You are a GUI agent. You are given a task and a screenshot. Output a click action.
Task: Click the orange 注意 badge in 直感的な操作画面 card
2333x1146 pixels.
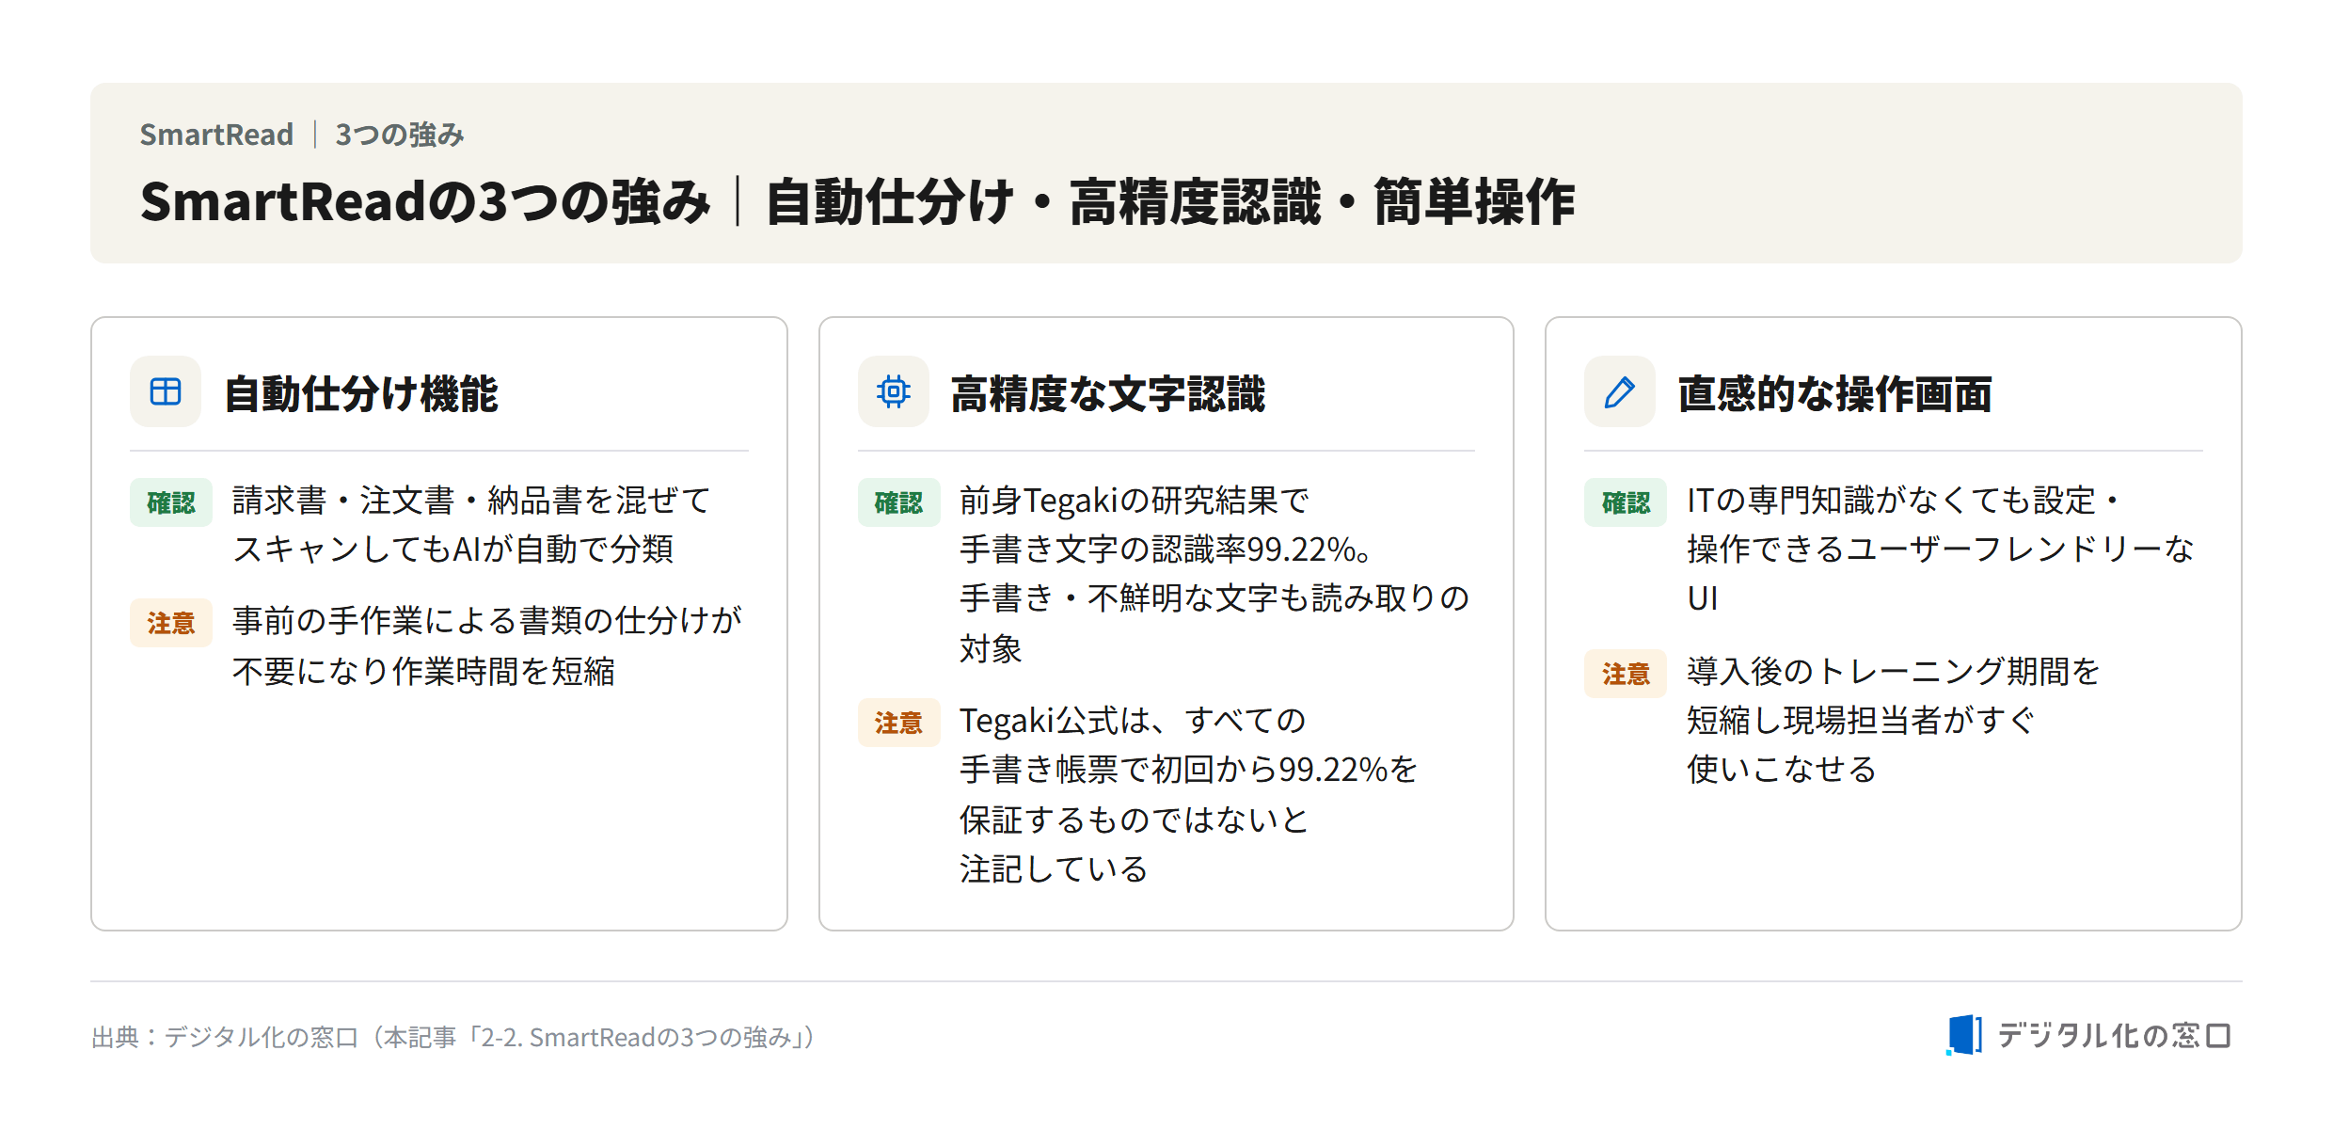click(x=1626, y=674)
